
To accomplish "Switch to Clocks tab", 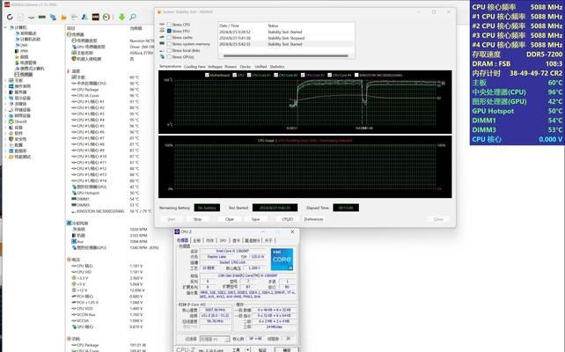I will coord(245,67).
